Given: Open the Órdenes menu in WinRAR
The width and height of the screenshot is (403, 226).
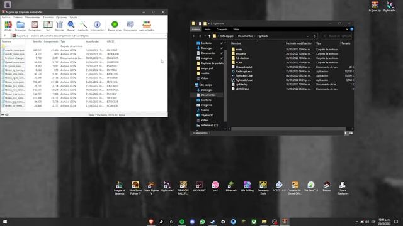Looking at the screenshot, I should [x=18, y=17].
